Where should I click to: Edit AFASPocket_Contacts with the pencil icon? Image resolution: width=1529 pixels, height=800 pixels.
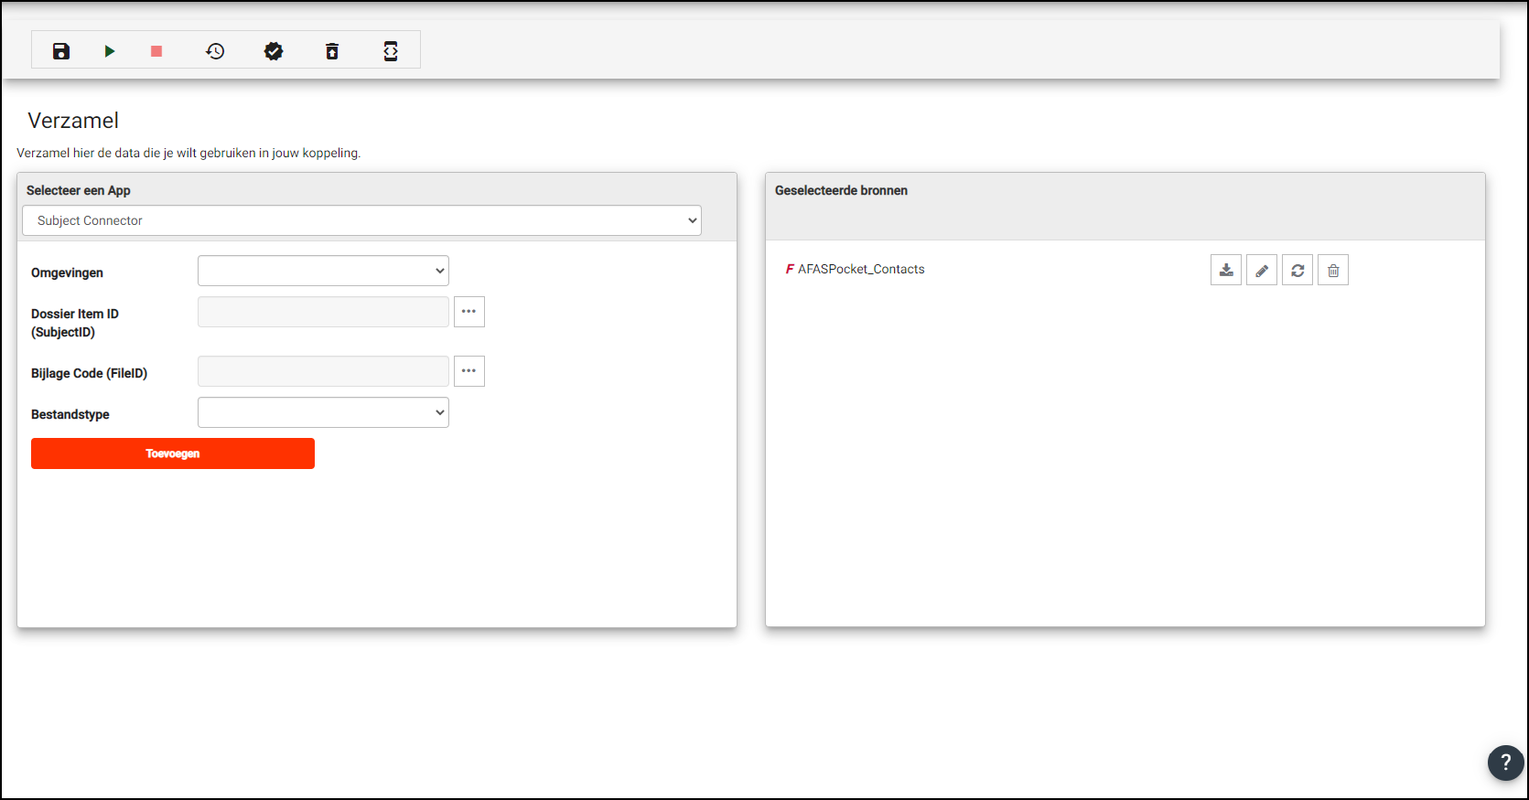[1262, 271]
